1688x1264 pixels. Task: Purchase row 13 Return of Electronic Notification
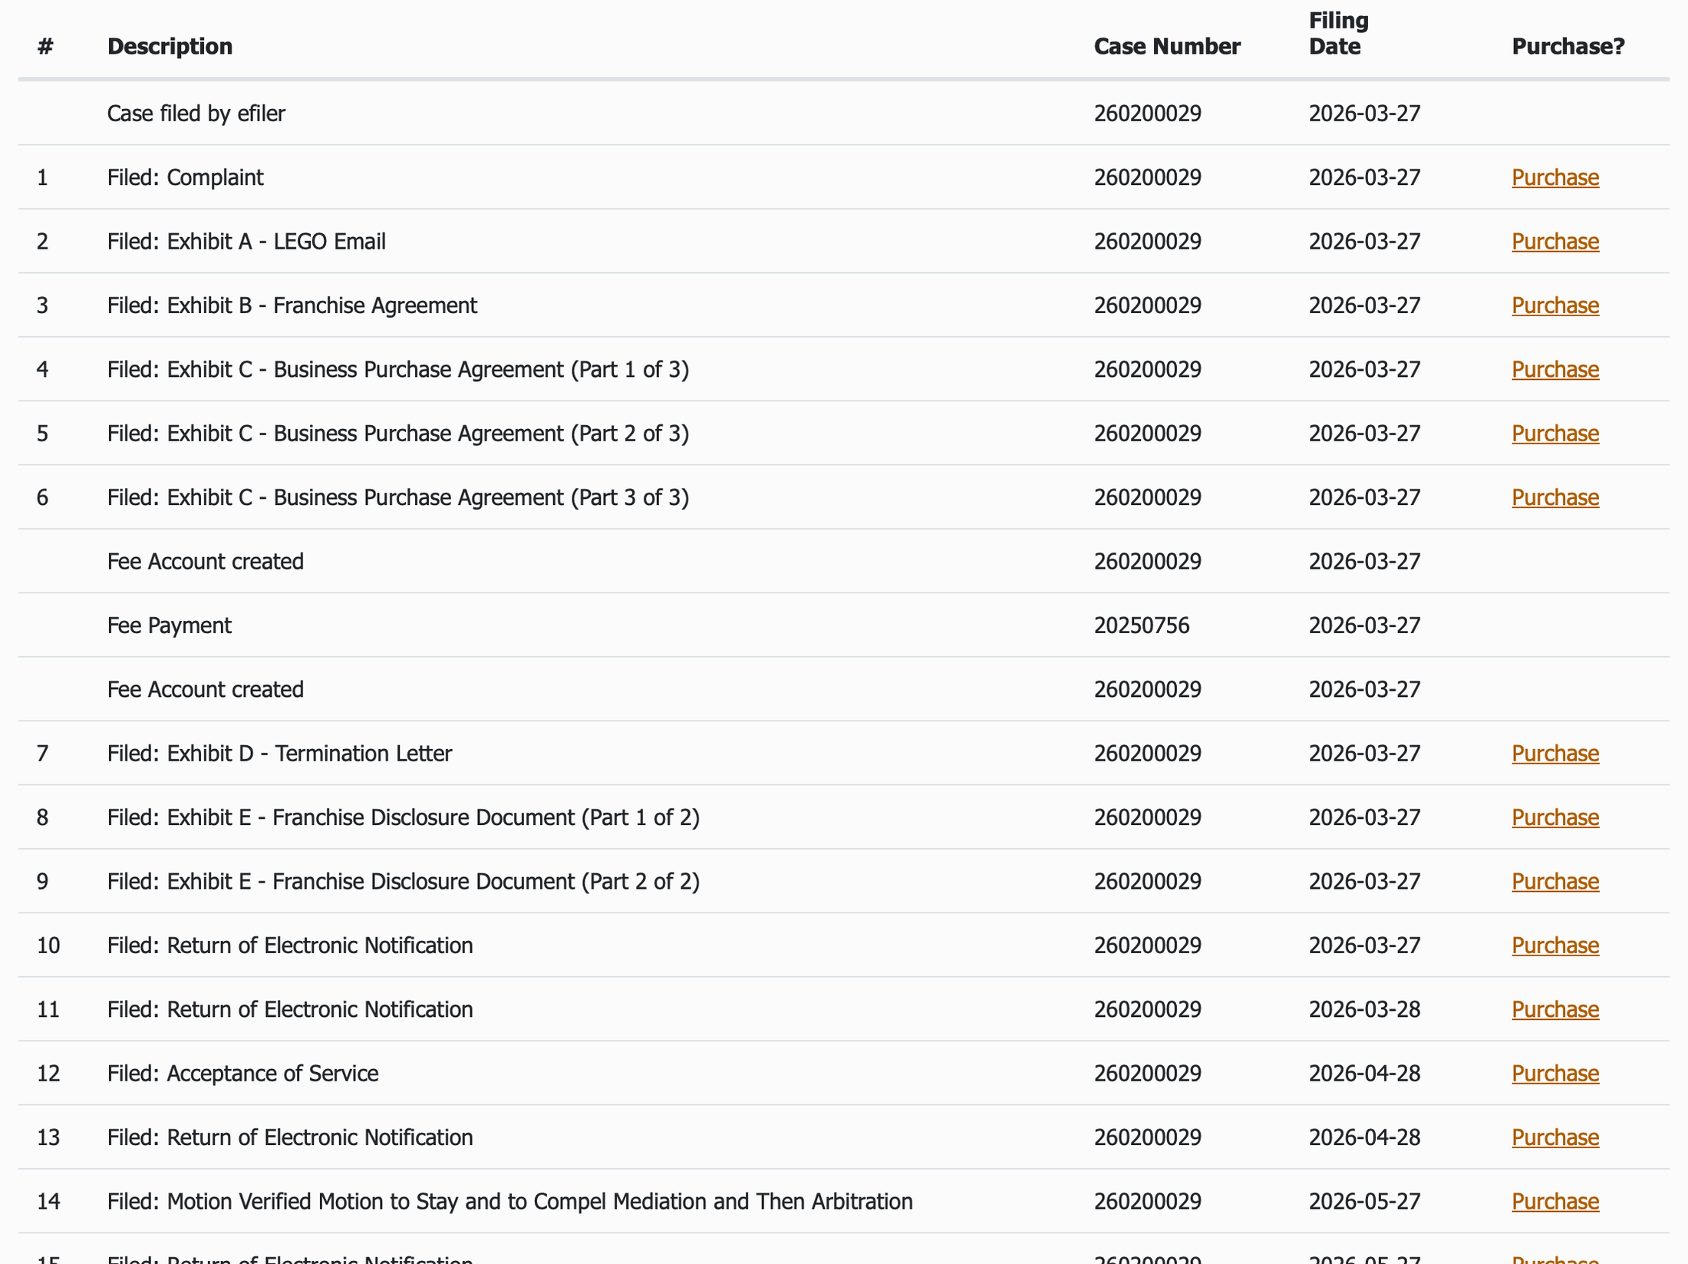click(x=1555, y=1137)
